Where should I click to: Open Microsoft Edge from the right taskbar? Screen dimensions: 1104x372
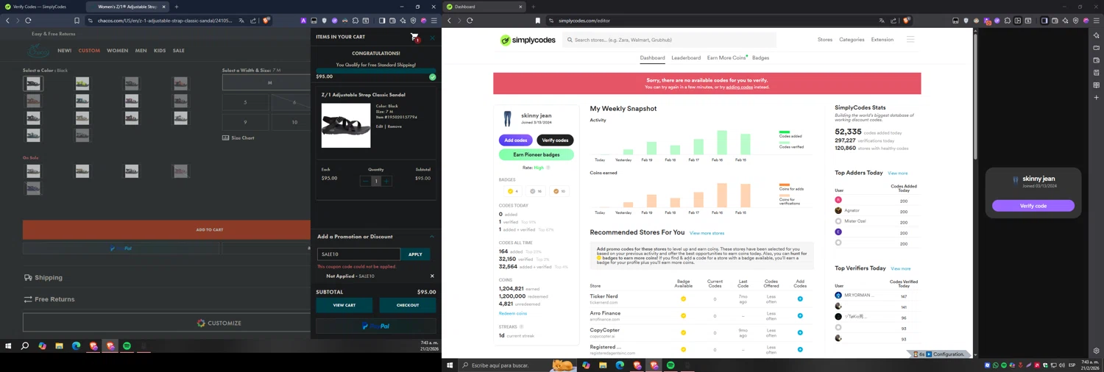pos(620,365)
